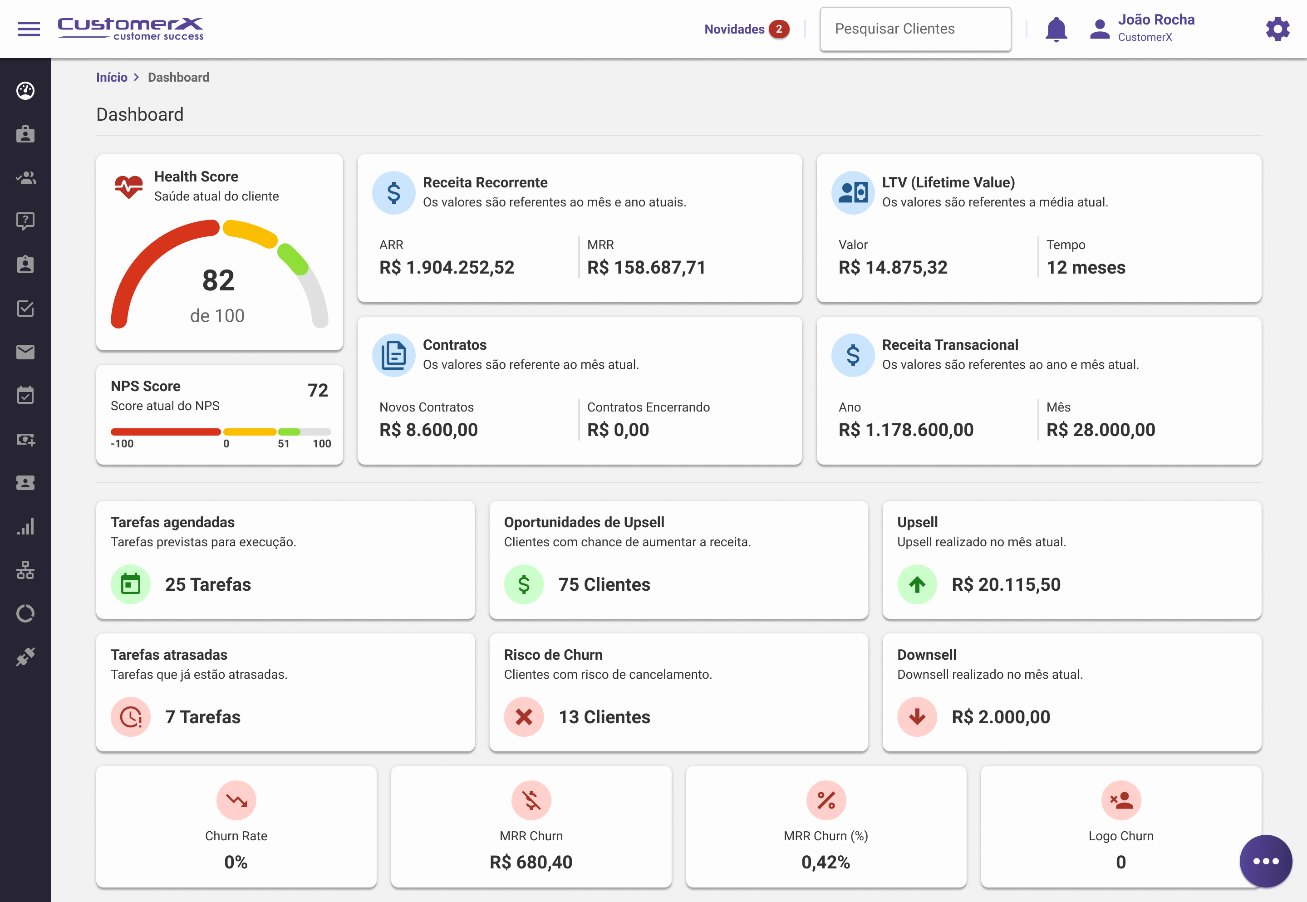The height and width of the screenshot is (902, 1307).
Task: Select the add revenue money icon
Action: point(25,439)
